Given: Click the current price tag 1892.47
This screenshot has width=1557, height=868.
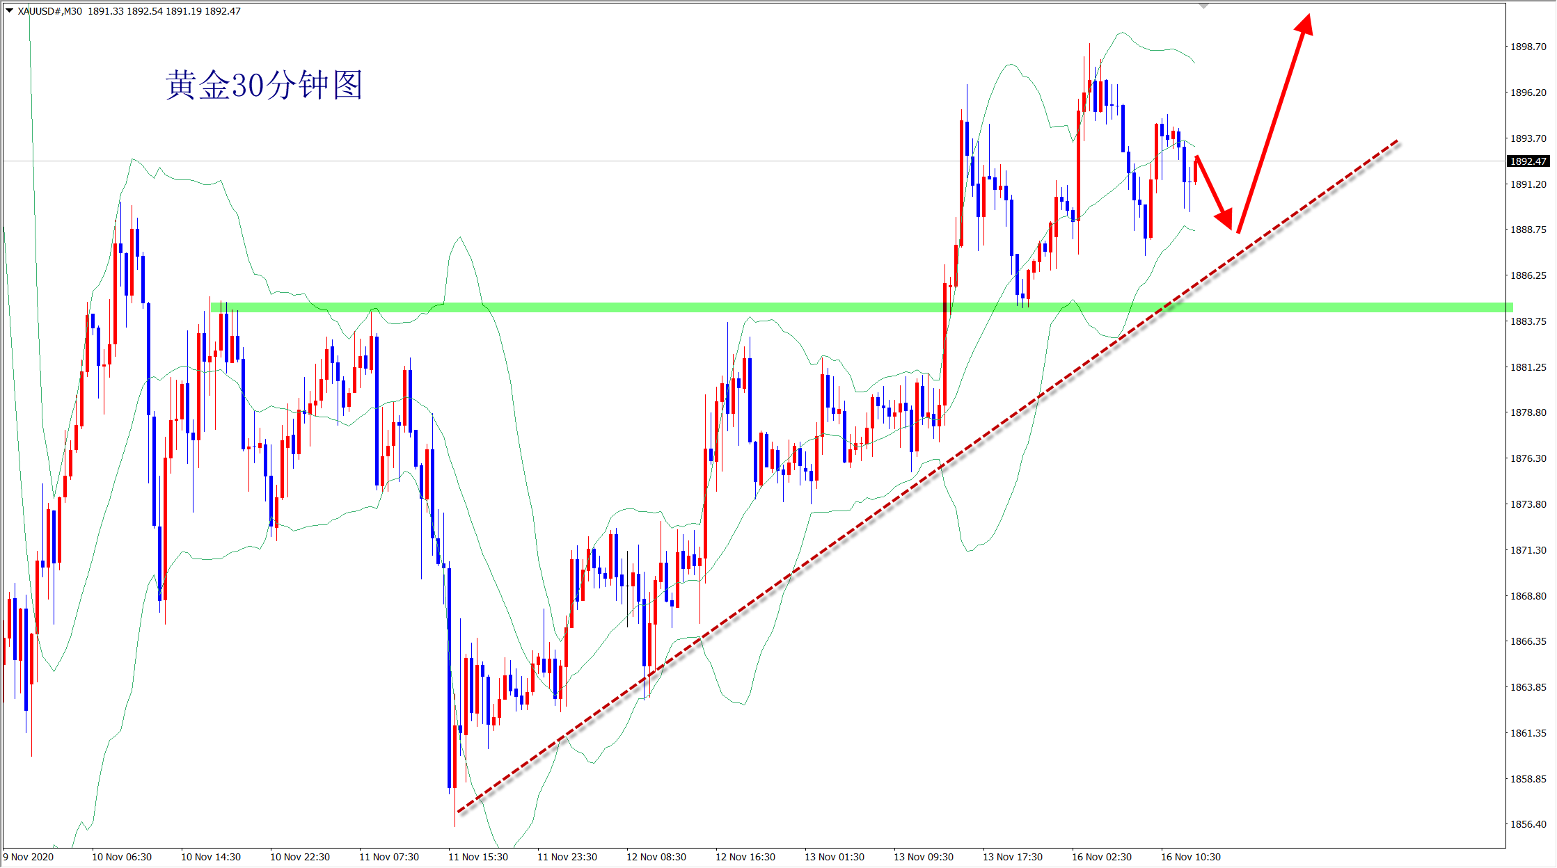Looking at the screenshot, I should pyautogui.click(x=1528, y=161).
